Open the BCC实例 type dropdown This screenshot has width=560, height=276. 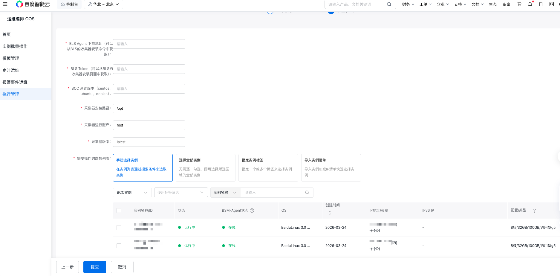132,193
